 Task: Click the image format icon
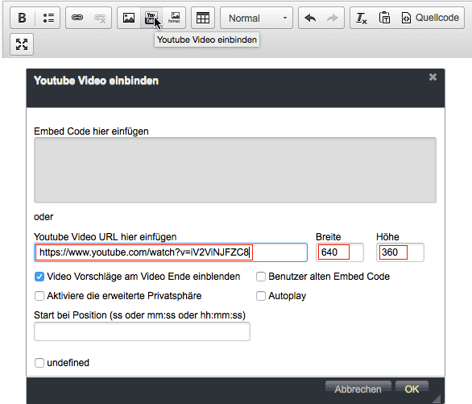tap(174, 18)
